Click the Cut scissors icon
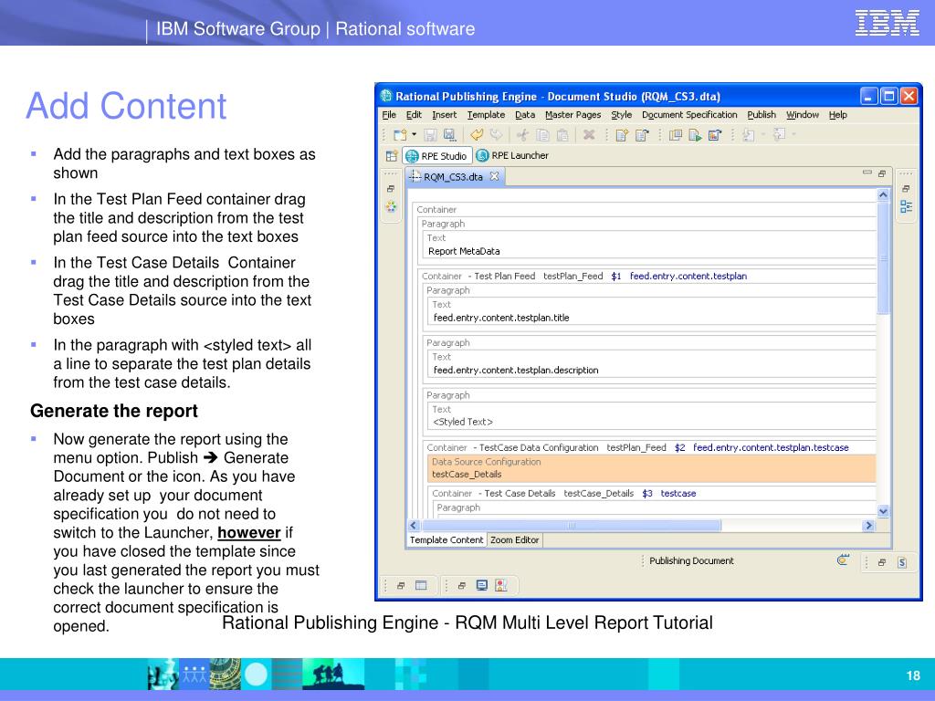The width and height of the screenshot is (935, 701). 522,135
